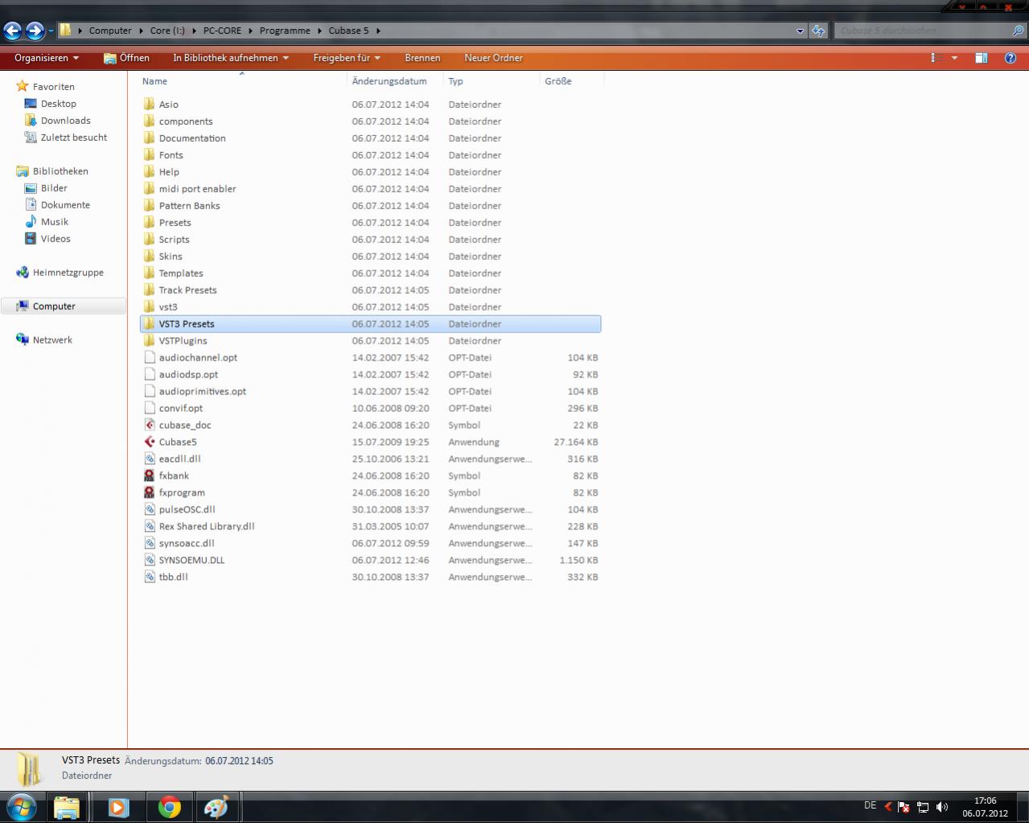Click the volume speaker tray icon
1029x823 pixels.
coord(942,807)
